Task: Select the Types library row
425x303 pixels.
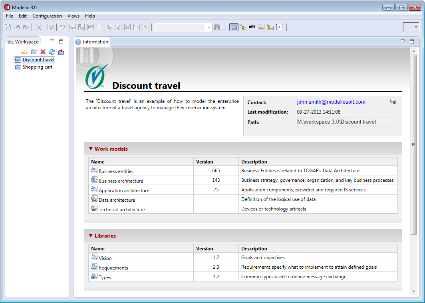Action: pos(243,277)
